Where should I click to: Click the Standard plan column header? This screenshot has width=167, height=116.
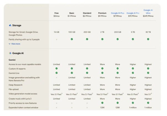87,13
